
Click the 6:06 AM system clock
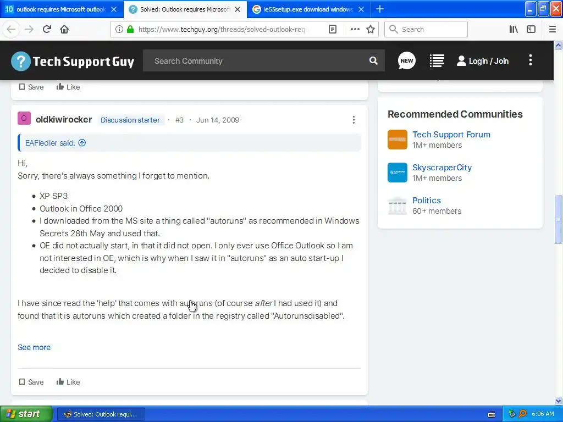[x=543, y=414]
